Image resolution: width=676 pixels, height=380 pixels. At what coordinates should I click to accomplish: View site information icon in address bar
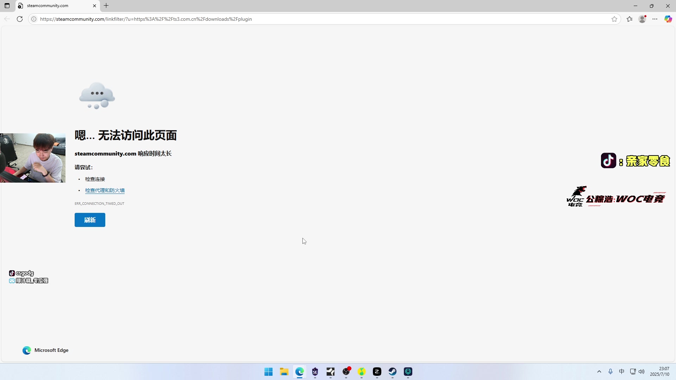point(34,19)
